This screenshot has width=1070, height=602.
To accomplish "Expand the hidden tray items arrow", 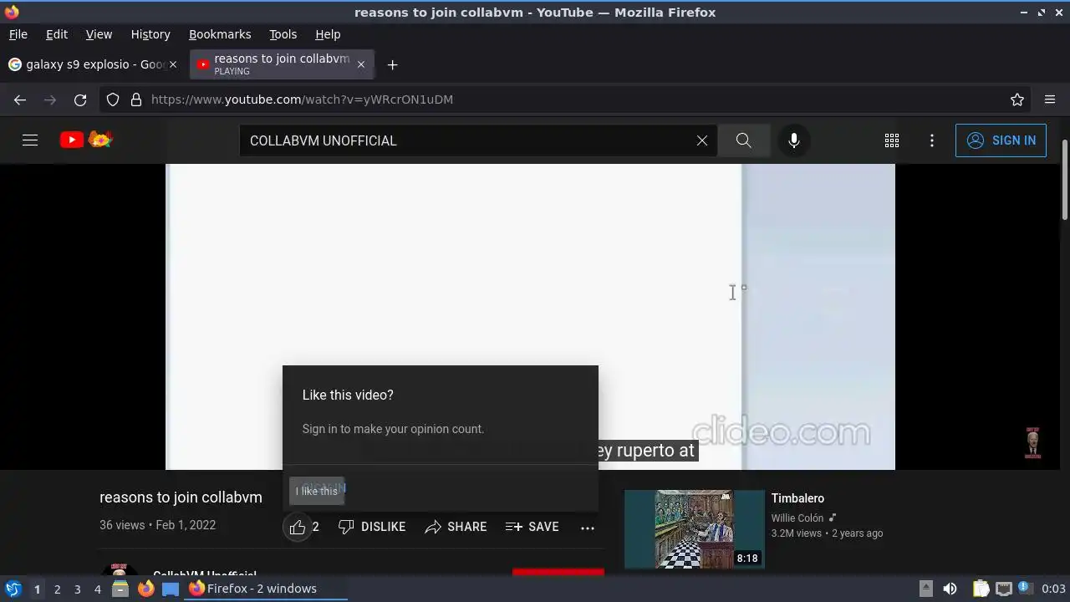I will 925,589.
